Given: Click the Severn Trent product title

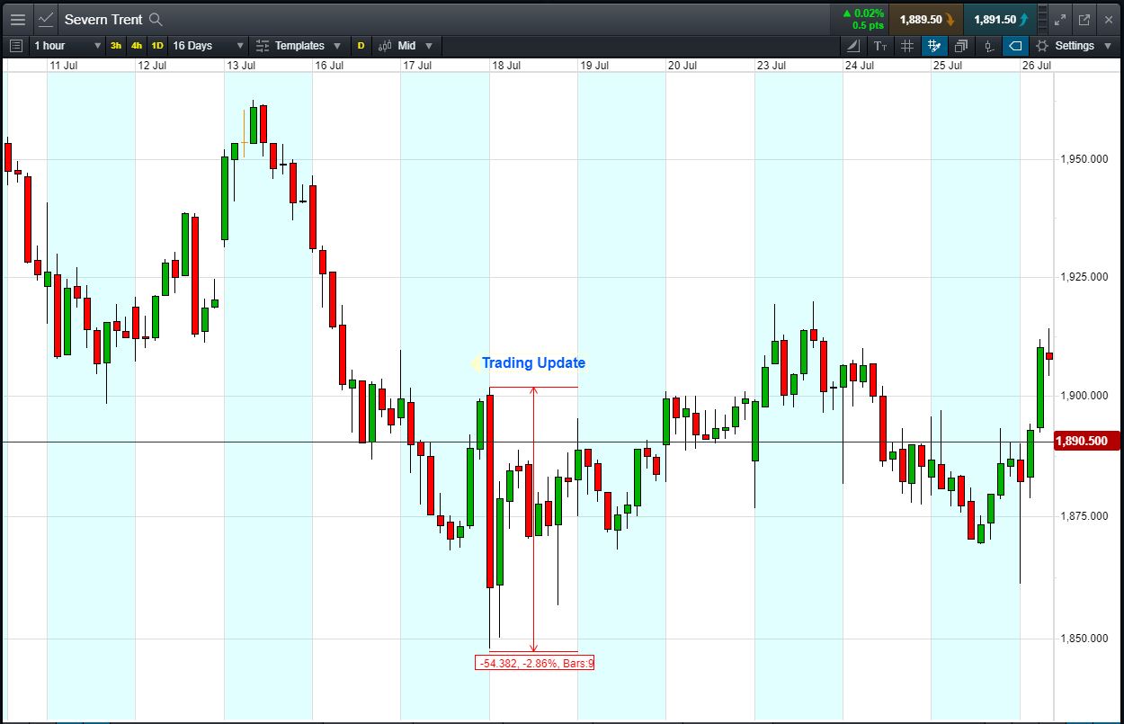Looking at the screenshot, I should (x=103, y=19).
